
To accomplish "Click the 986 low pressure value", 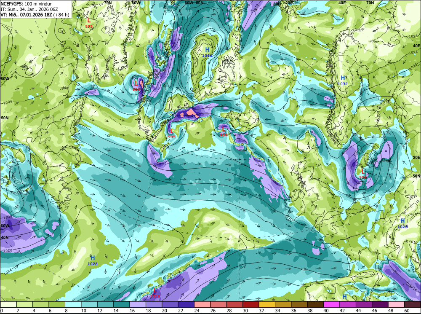I will point(136,89).
